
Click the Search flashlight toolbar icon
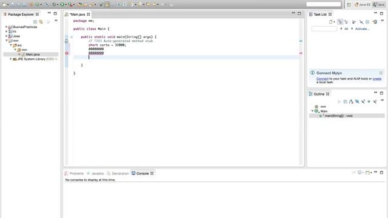[x=92, y=4]
